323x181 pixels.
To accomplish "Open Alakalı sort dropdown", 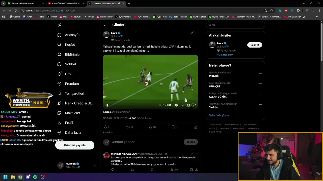I will [108, 132].
